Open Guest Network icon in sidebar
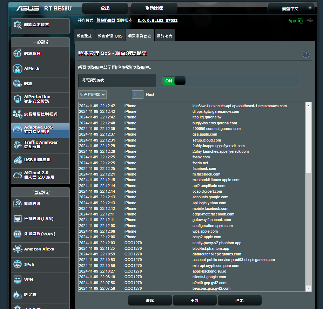Viewport: 323px width, 309px height. tap(17, 83)
